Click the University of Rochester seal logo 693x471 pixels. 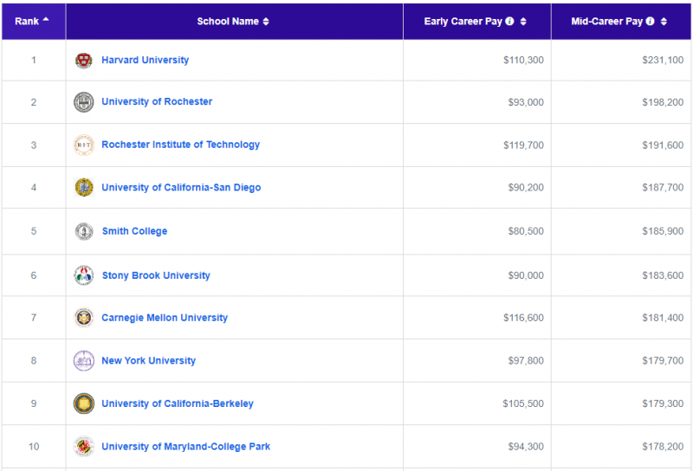pos(83,102)
